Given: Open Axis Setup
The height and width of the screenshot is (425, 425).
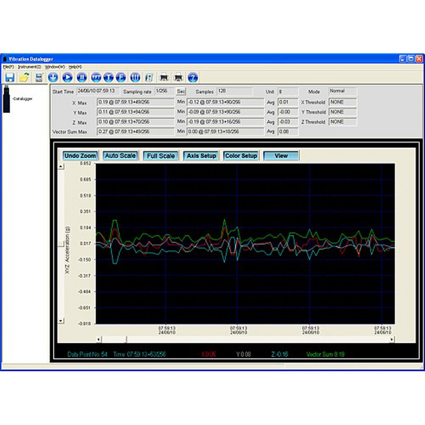Looking at the screenshot, I should [201, 155].
